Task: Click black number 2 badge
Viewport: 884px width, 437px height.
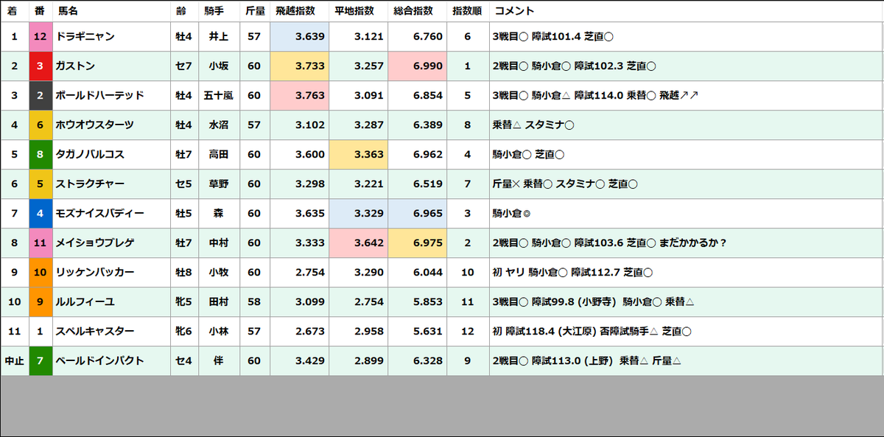Action: [41, 96]
